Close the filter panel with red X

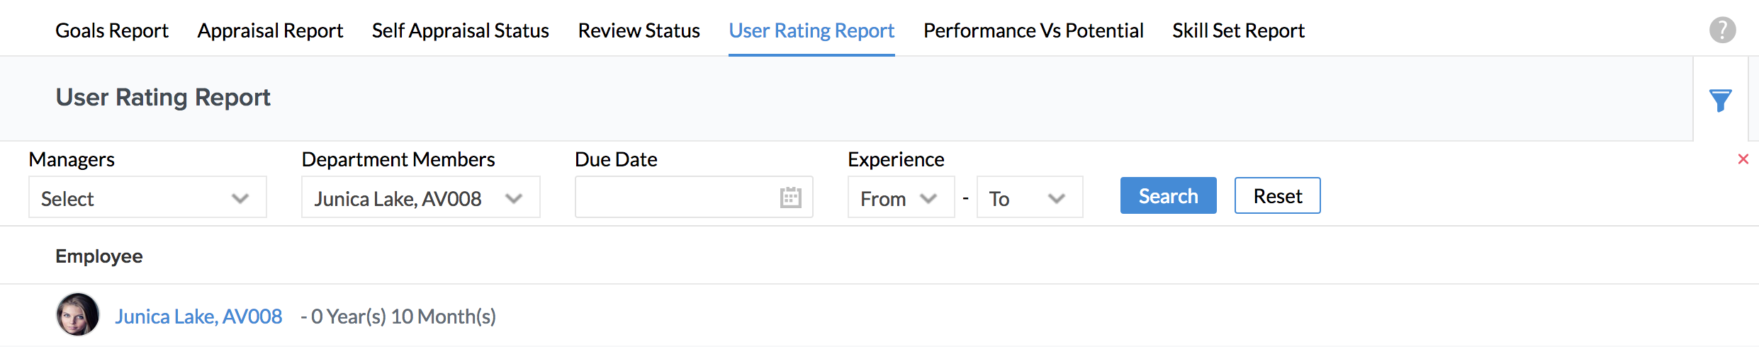click(1743, 159)
